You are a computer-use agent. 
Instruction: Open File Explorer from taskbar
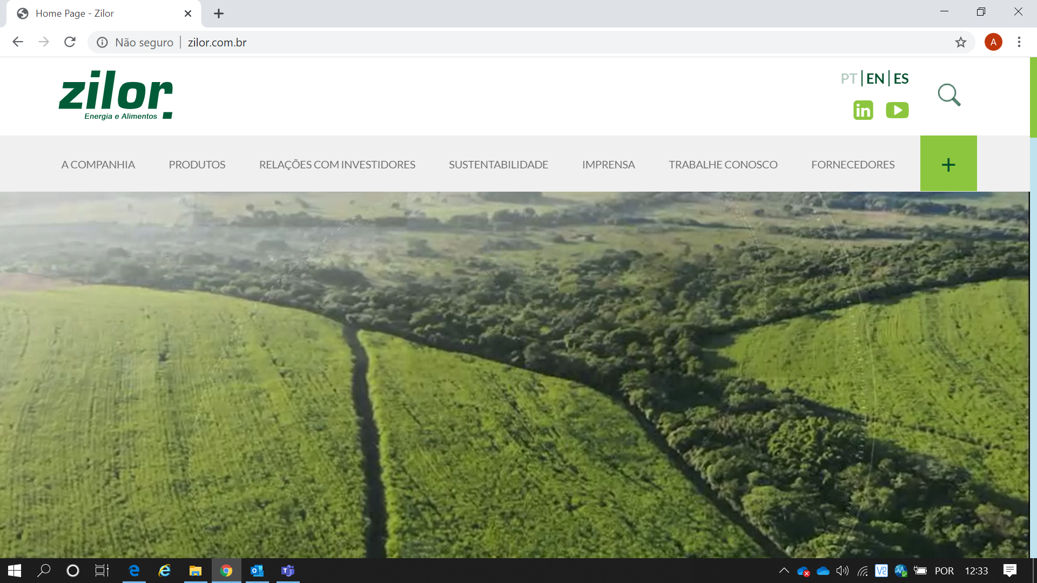[196, 571]
